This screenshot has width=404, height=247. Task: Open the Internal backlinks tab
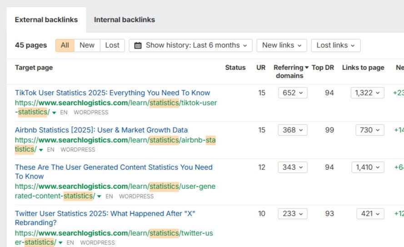[125, 20]
